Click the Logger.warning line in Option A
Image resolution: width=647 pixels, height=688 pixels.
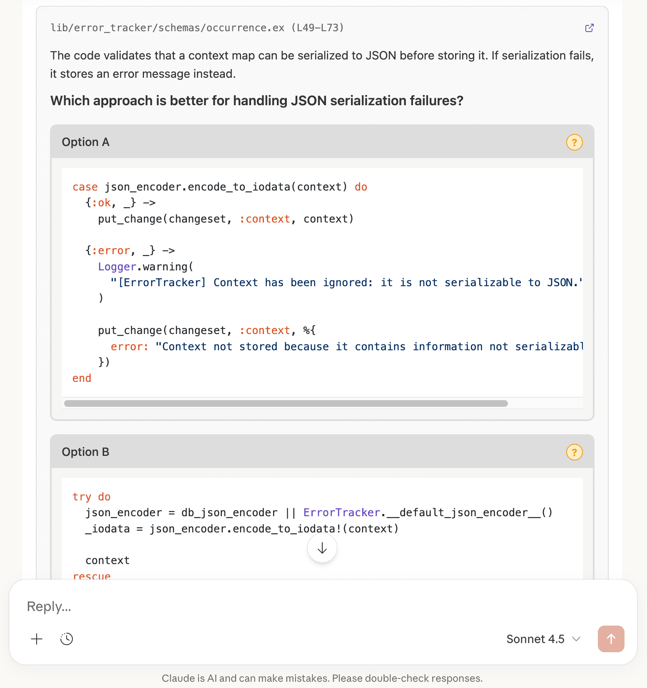146,267
